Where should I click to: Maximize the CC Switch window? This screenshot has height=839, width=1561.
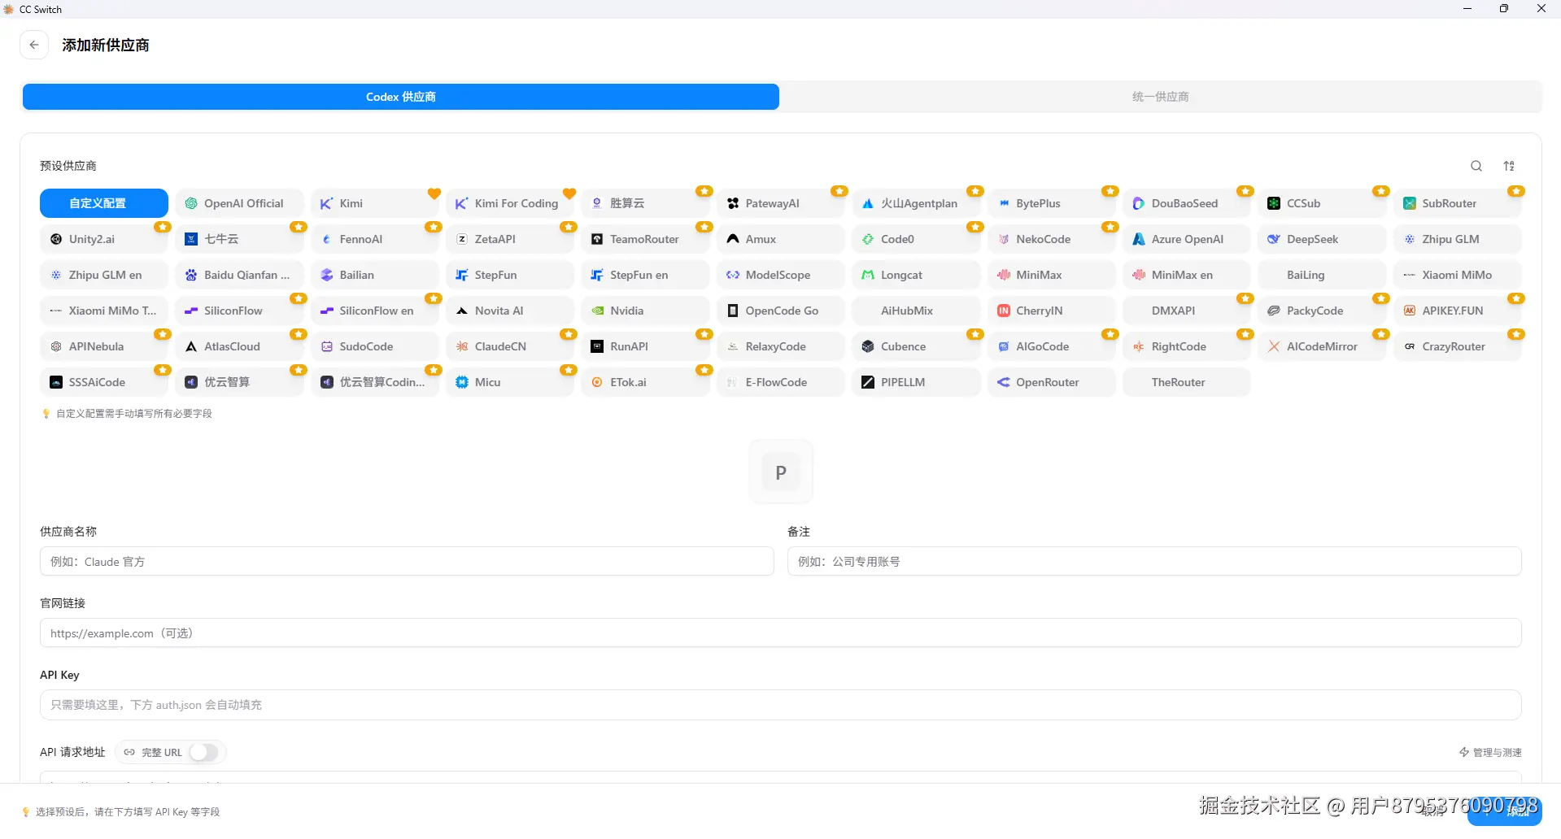coord(1504,9)
